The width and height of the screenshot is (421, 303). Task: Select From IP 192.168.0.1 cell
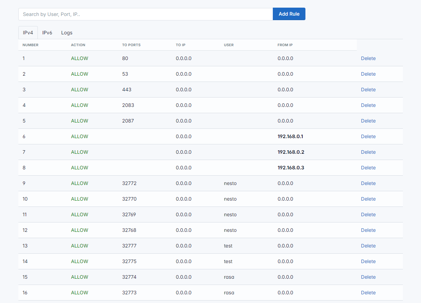pos(290,136)
